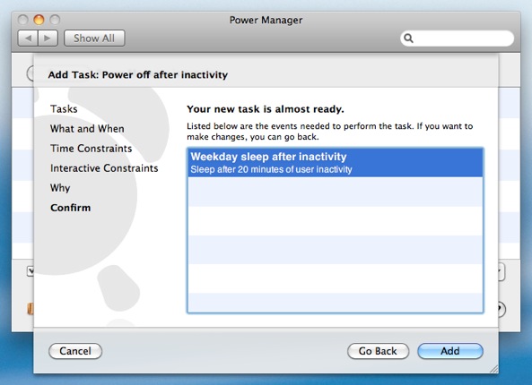532x385 pixels.
Task: Select the Time Constraints step
Action: (92, 149)
